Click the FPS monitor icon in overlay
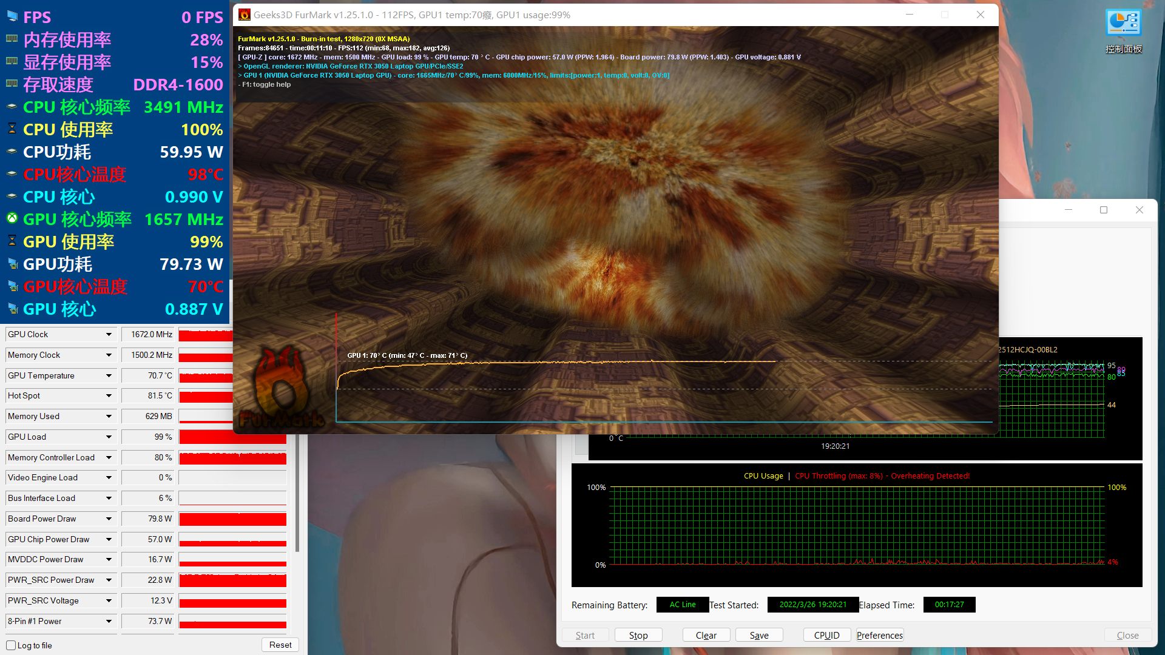This screenshot has width=1165, height=655. (12, 17)
